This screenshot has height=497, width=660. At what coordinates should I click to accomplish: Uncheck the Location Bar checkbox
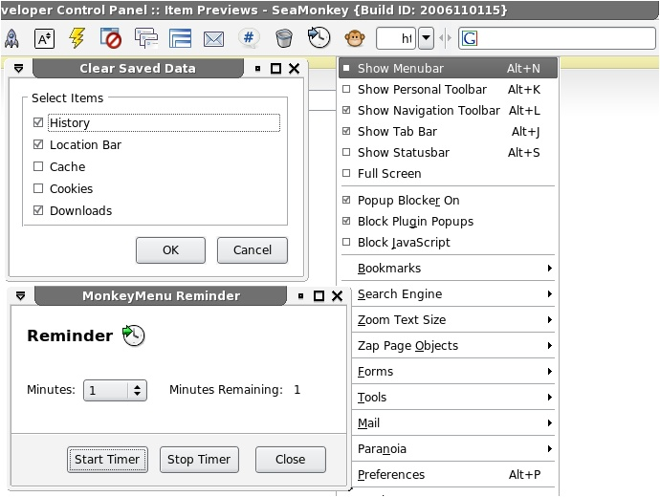[x=38, y=144]
